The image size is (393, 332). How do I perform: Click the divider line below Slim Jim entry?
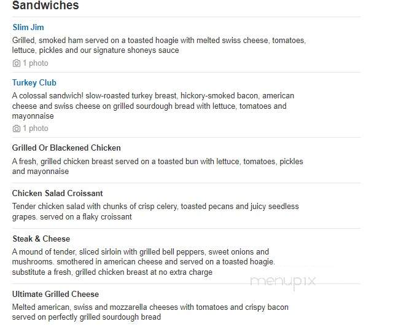click(x=186, y=73)
